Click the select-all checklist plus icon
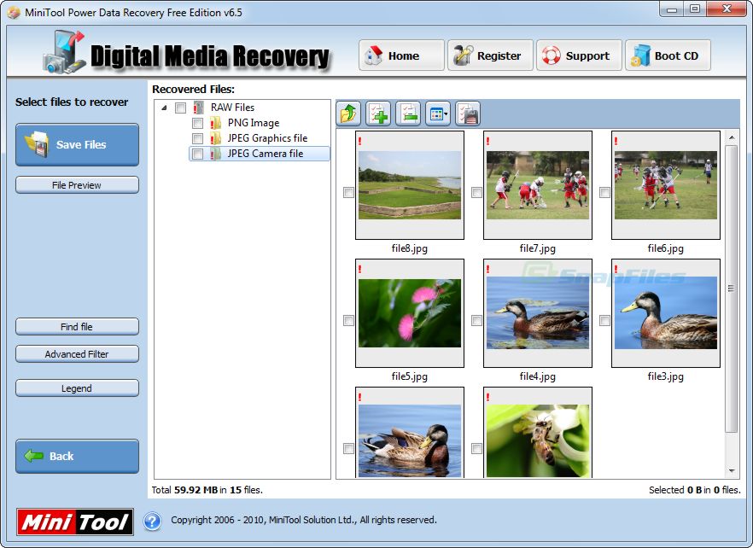753x548 pixels. (x=378, y=114)
